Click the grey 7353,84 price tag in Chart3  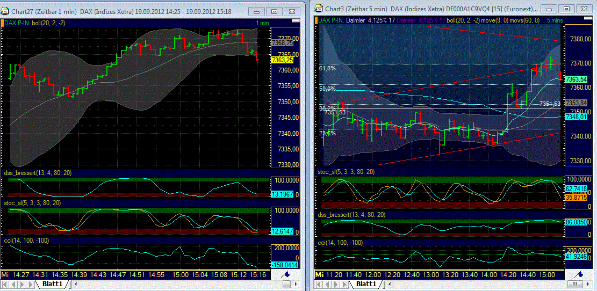click(x=576, y=103)
